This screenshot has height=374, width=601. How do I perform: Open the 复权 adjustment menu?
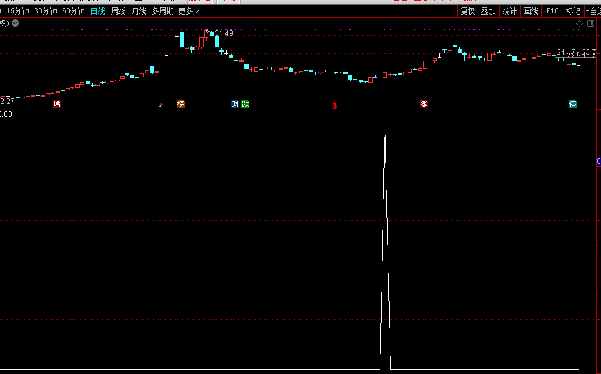(x=467, y=11)
